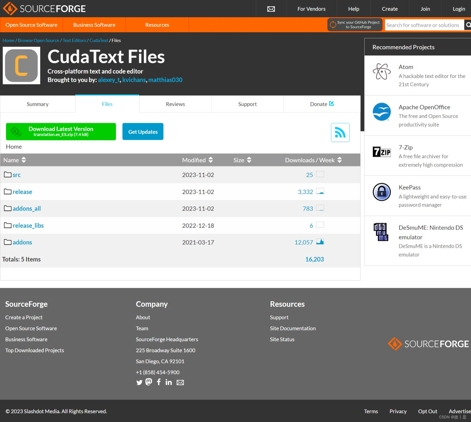
Task: Click the KeePass padlock icon
Action: pos(382,192)
